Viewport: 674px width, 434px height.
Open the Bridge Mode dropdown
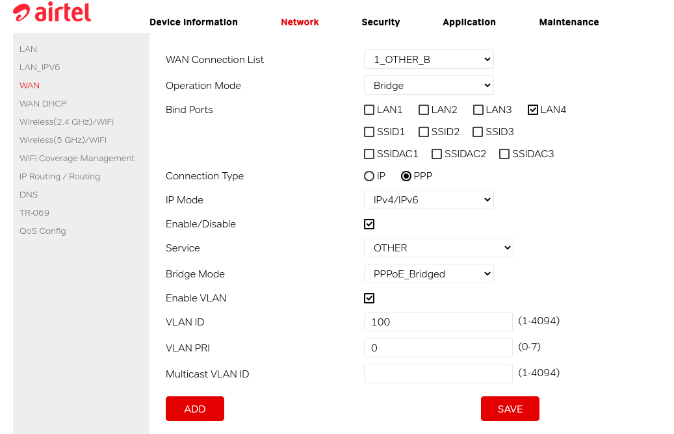[428, 274]
